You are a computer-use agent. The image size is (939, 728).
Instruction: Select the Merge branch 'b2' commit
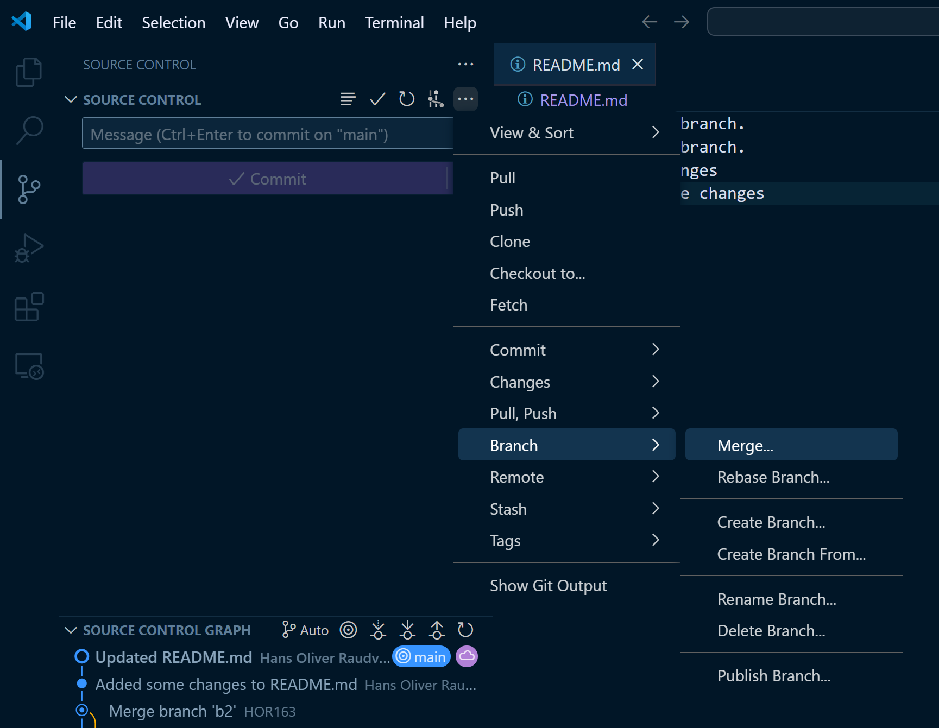point(276,711)
